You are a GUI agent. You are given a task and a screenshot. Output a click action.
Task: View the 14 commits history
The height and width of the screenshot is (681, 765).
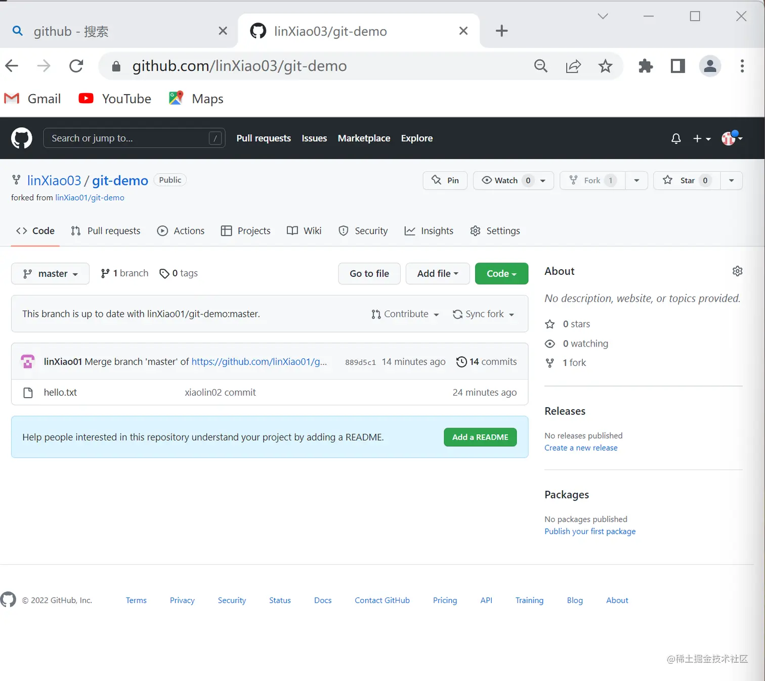487,362
